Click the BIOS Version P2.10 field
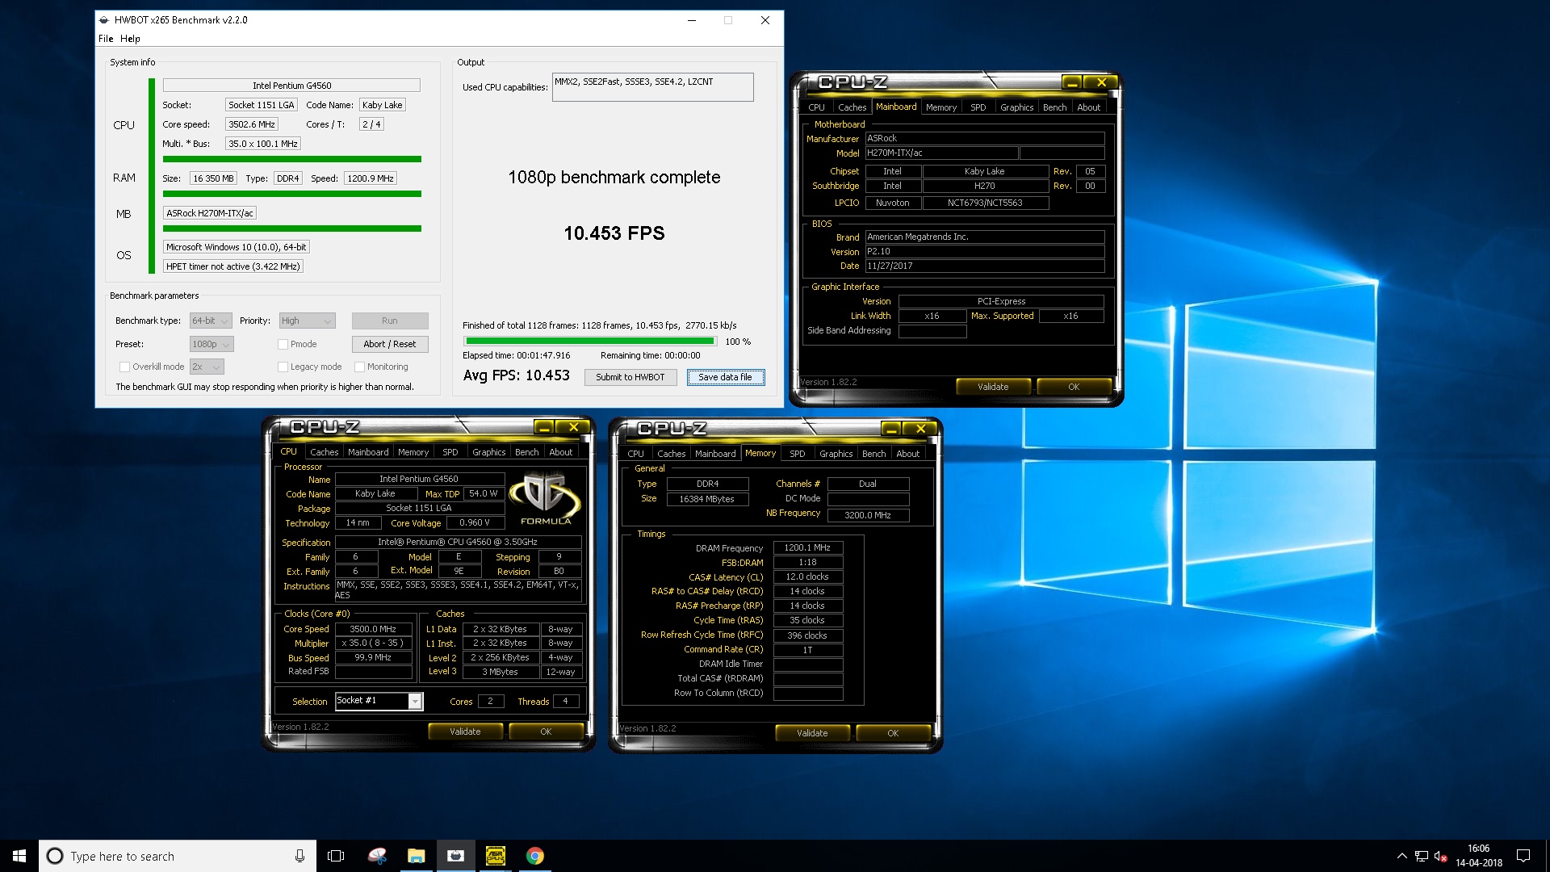The height and width of the screenshot is (872, 1550). pyautogui.click(x=985, y=252)
